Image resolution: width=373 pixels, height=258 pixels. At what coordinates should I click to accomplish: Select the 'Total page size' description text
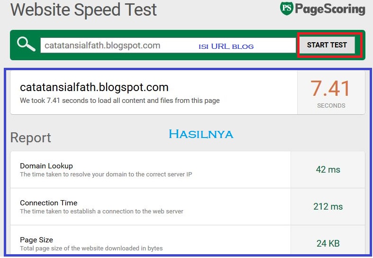[x=91, y=249]
